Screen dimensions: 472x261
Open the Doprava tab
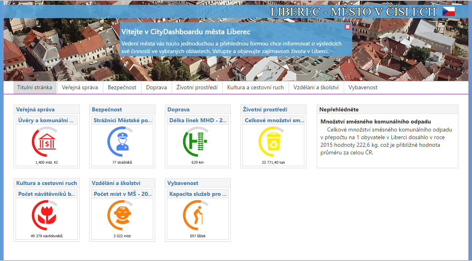coord(156,88)
